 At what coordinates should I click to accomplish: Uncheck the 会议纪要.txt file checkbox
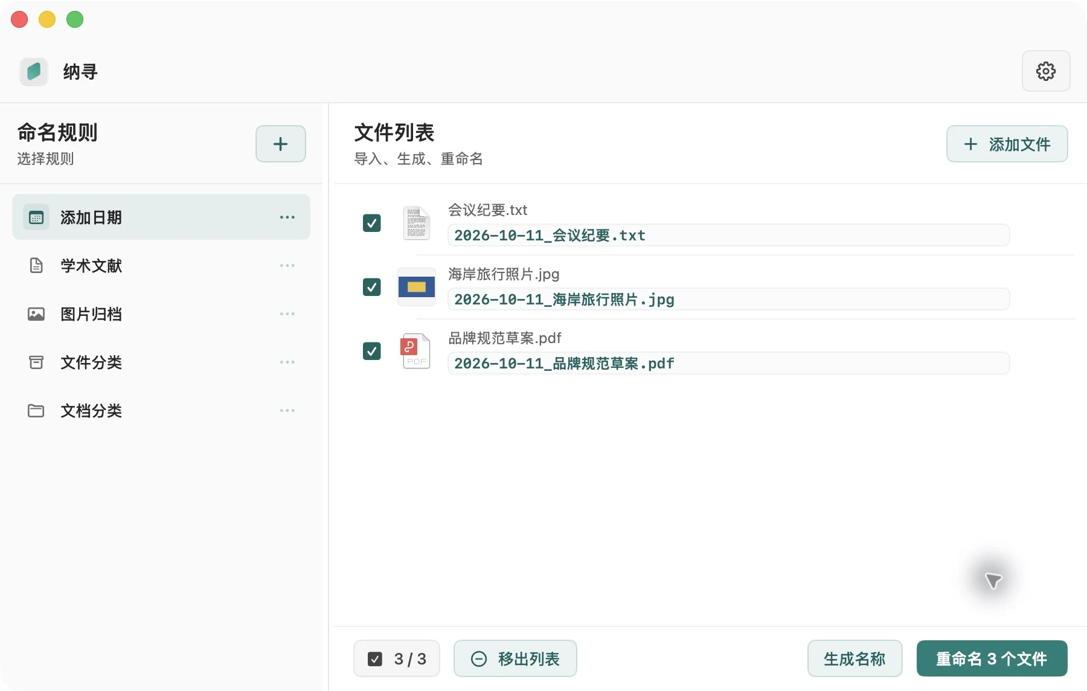(x=372, y=223)
